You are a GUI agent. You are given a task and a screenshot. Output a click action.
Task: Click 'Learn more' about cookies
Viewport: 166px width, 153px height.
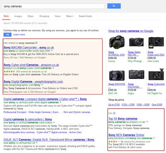pyautogui.click(x=19, y=34)
